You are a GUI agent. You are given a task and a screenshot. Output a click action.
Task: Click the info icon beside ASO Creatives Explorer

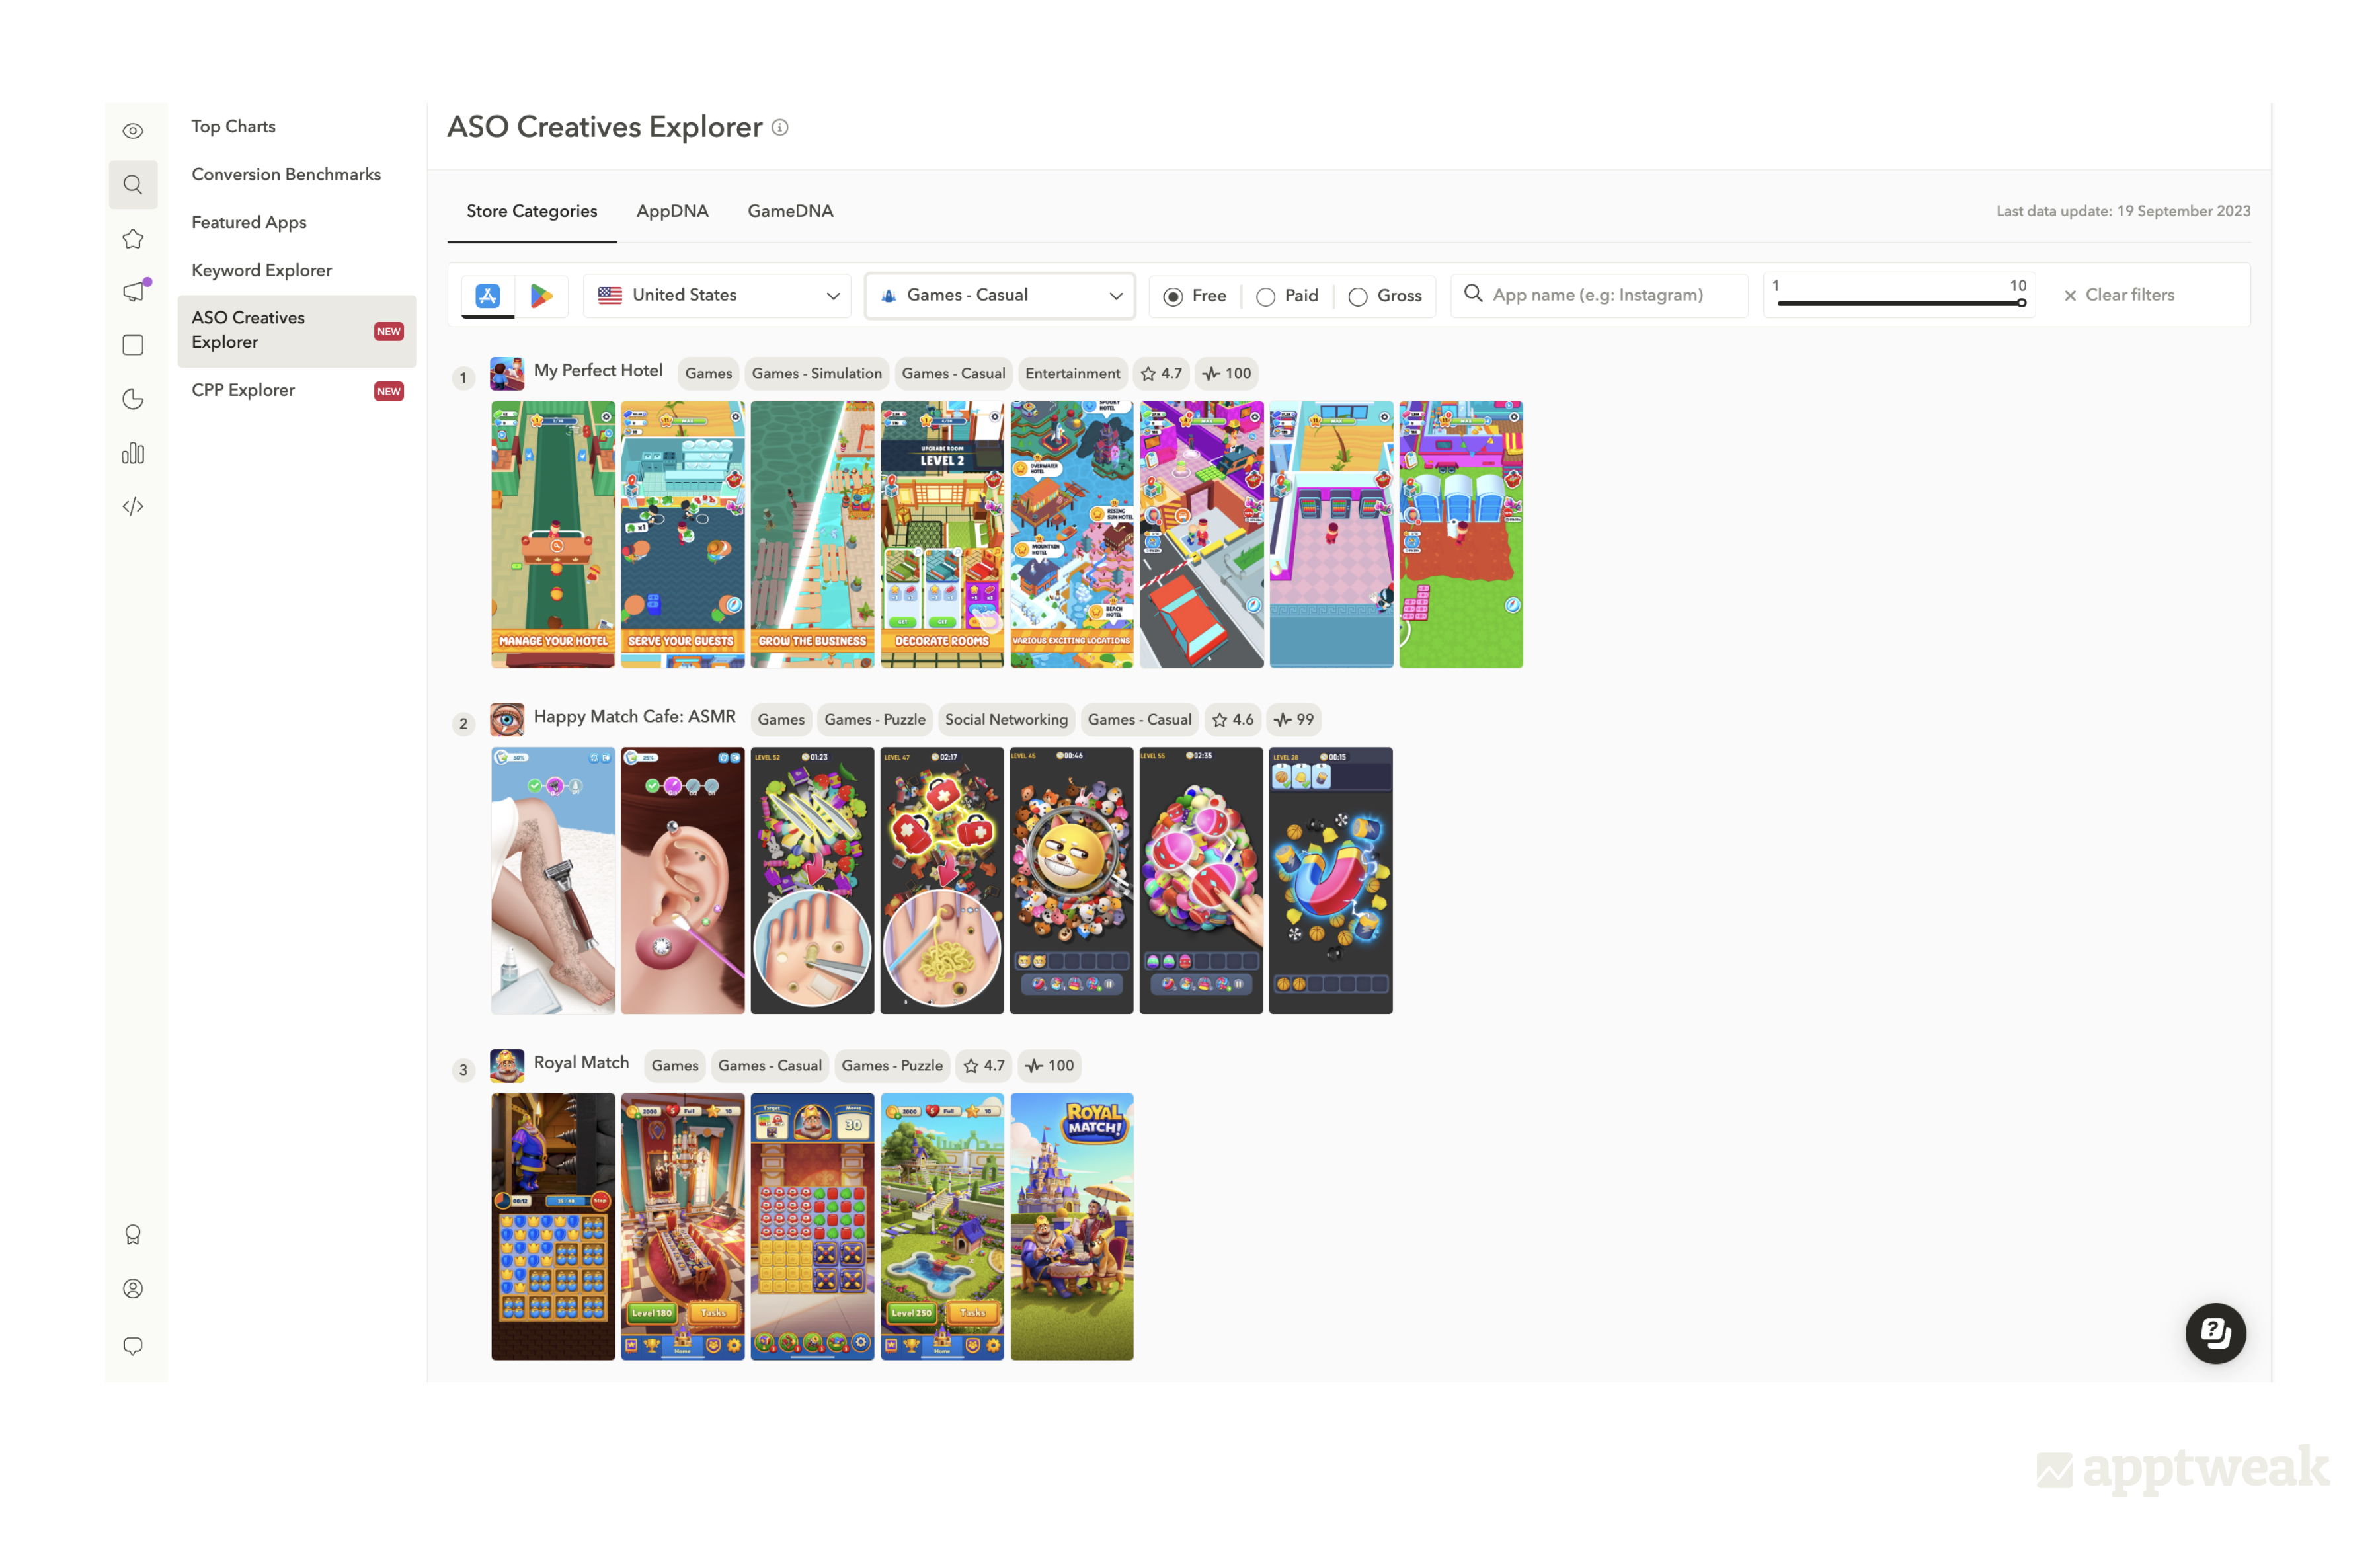pyautogui.click(x=780, y=128)
